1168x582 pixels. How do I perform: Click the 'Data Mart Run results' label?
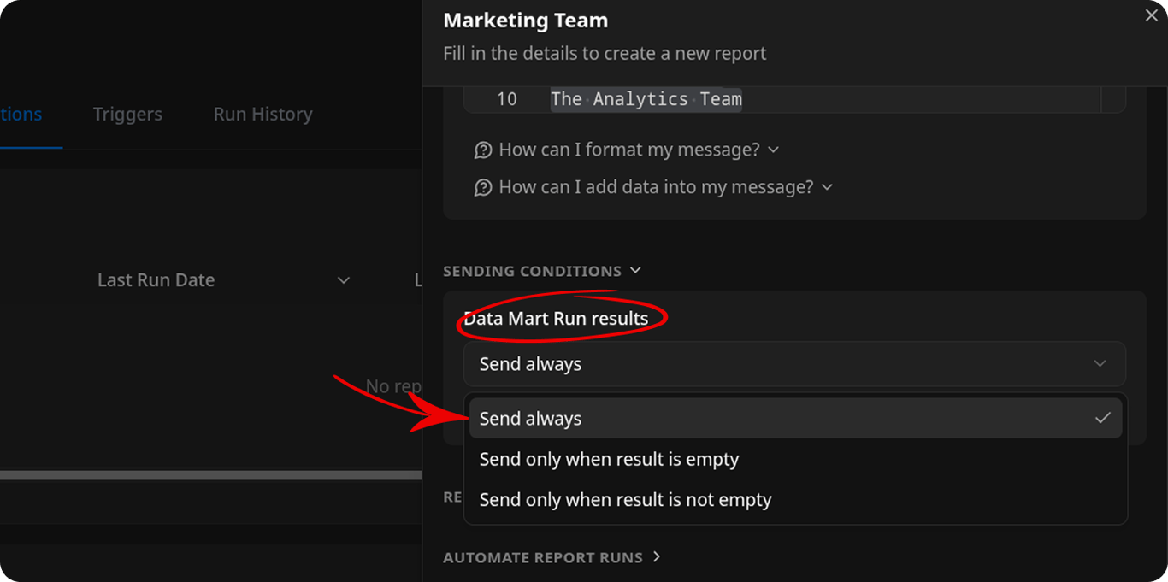coord(556,319)
